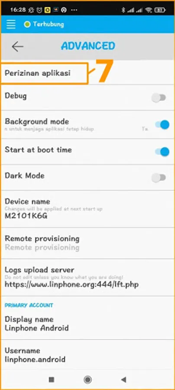
Task: Edit the Device name M2101K6G
Action: pos(87,209)
